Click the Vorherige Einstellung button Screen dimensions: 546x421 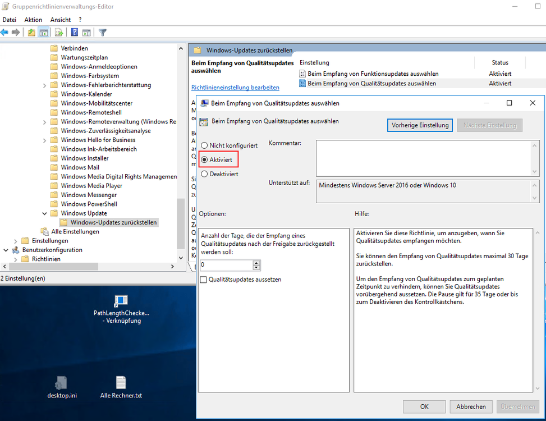tap(420, 125)
